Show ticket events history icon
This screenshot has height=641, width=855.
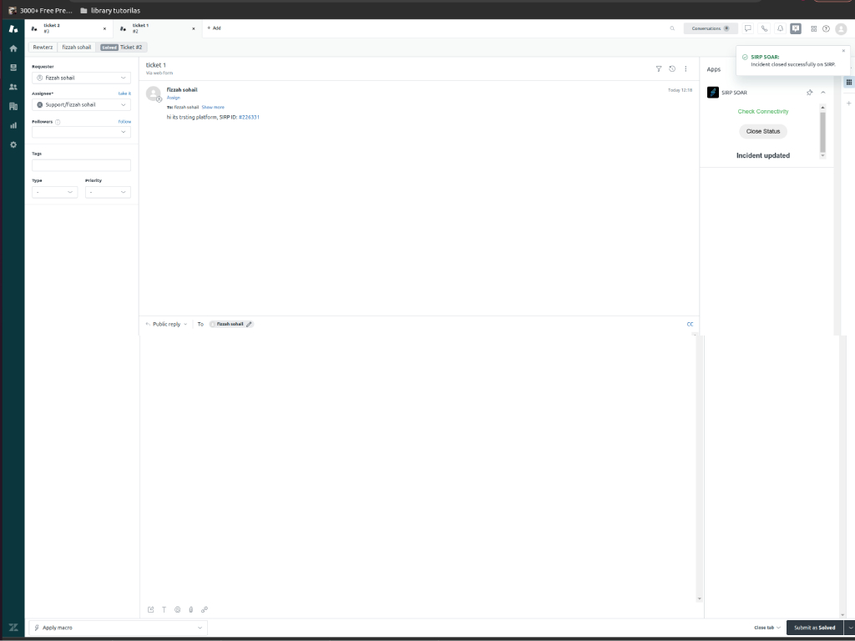672,68
